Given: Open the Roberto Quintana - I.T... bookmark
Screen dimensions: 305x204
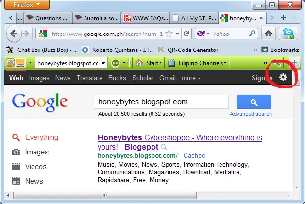Looking at the screenshot, I should click(118, 50).
